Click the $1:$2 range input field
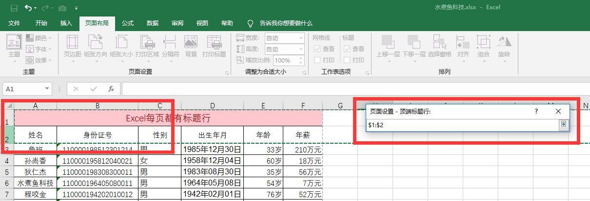The image size is (590, 201). (463, 125)
